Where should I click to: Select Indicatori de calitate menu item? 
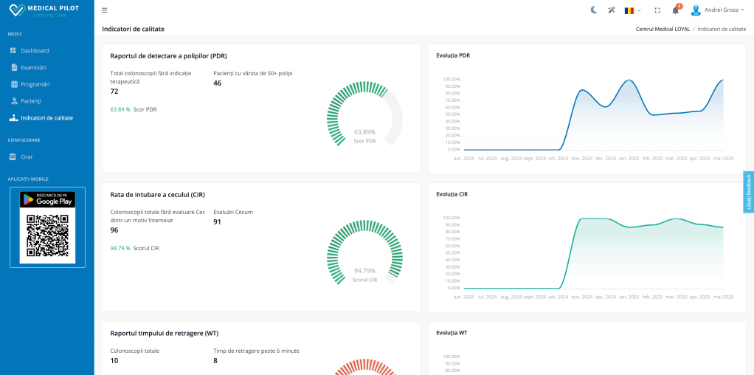(x=46, y=118)
